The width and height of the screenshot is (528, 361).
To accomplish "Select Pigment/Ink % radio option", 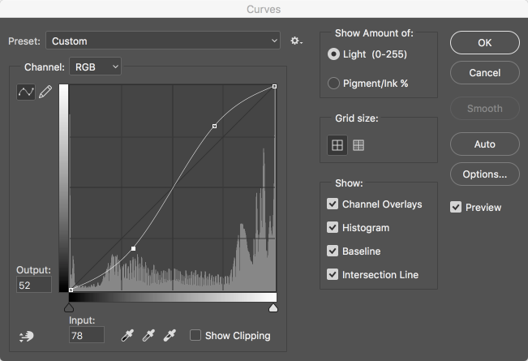I will [333, 84].
